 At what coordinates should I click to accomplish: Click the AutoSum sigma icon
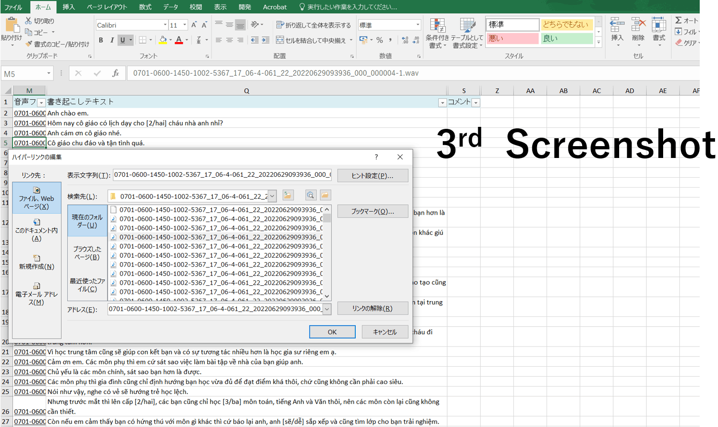click(x=678, y=20)
